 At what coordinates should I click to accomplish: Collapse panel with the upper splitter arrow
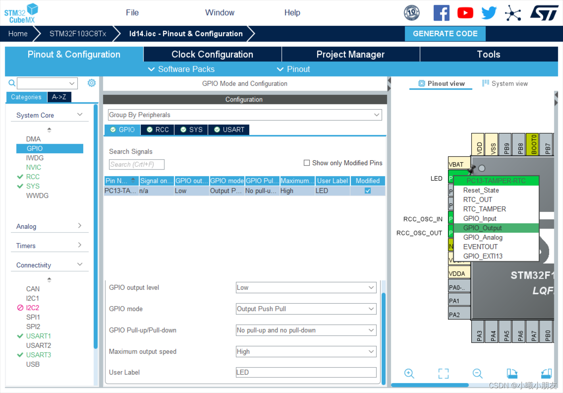pyautogui.click(x=389, y=81)
